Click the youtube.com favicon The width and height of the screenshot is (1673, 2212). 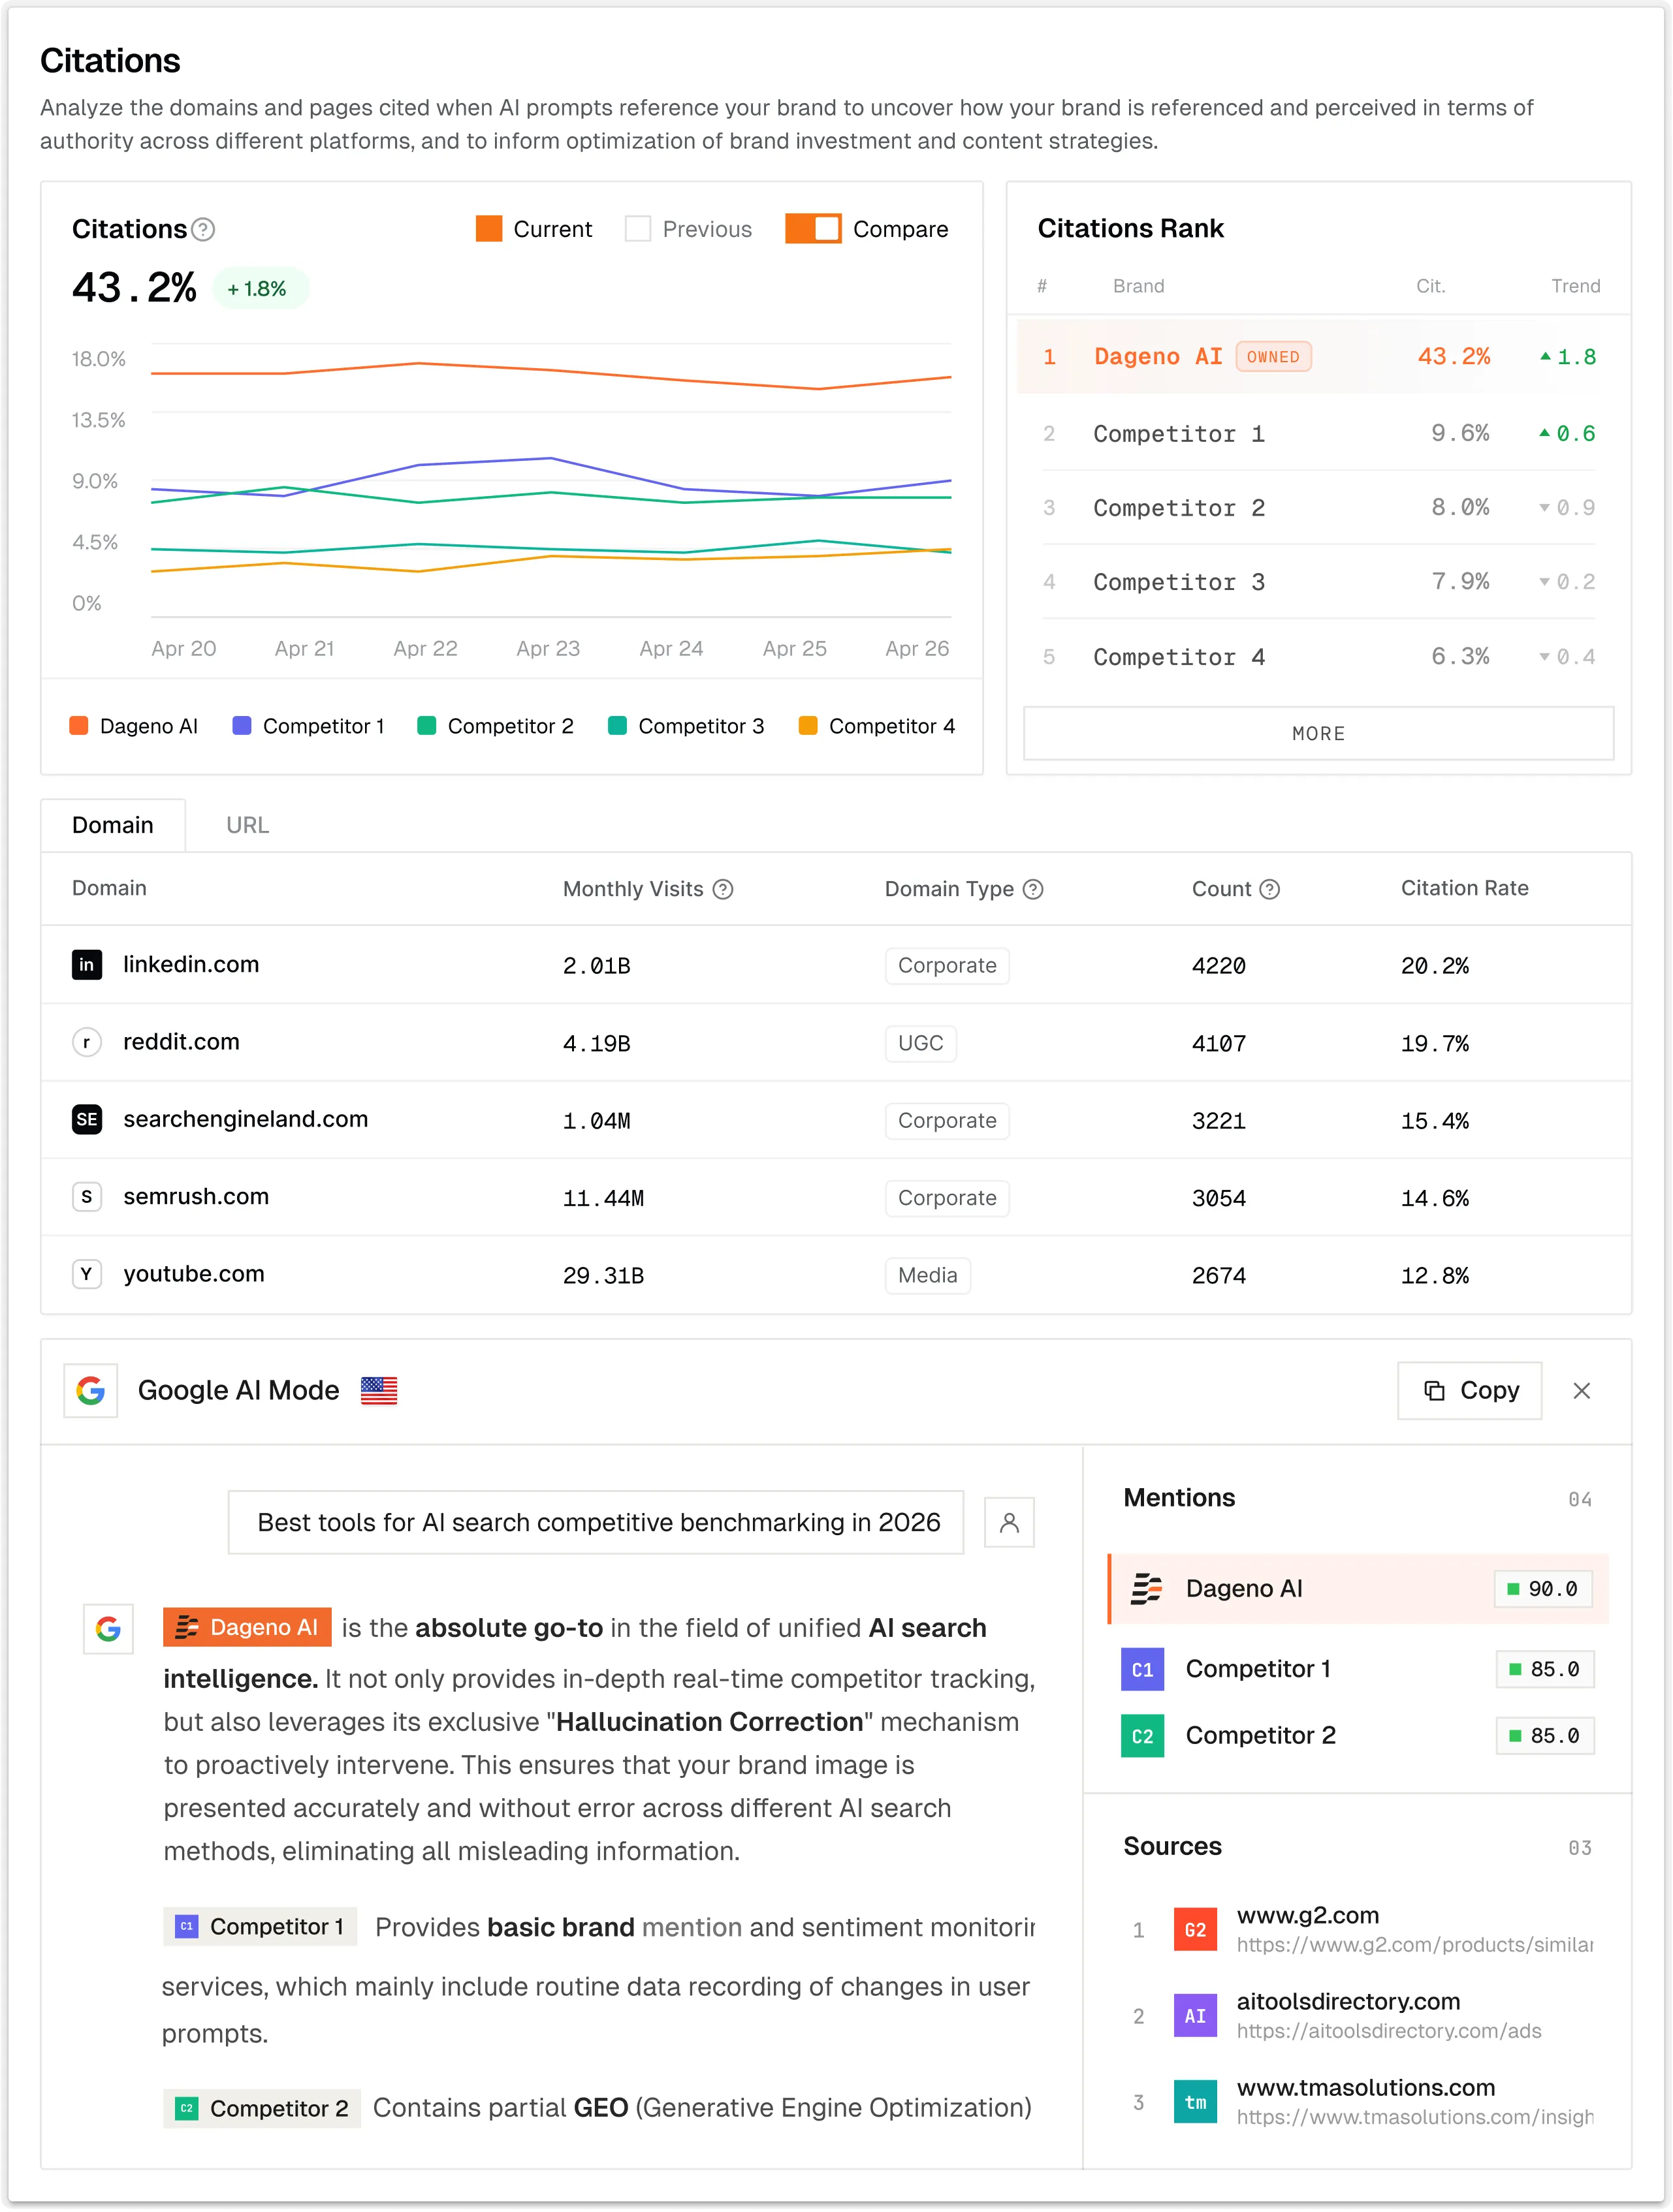coord(87,1274)
